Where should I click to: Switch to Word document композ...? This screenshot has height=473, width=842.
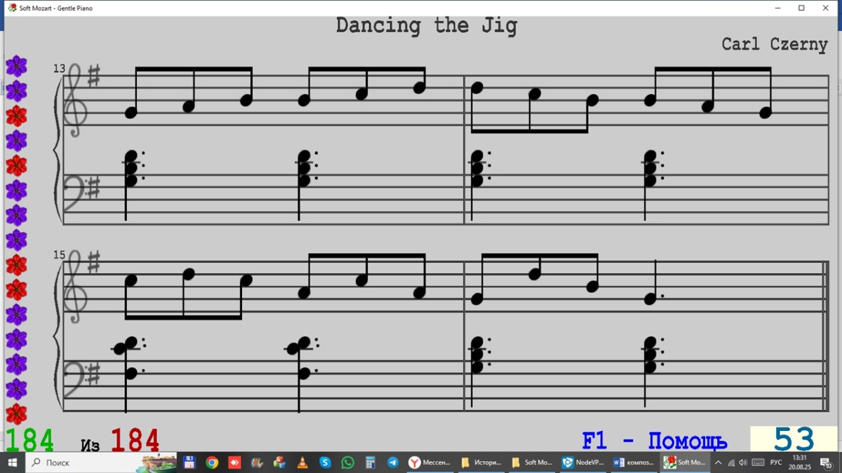[634, 462]
